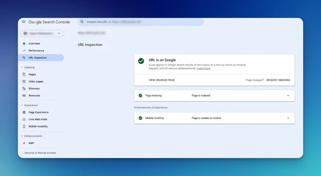The width and height of the screenshot is (321, 176).
Task: Click the 'Page changed?' text
Action: point(255,80)
